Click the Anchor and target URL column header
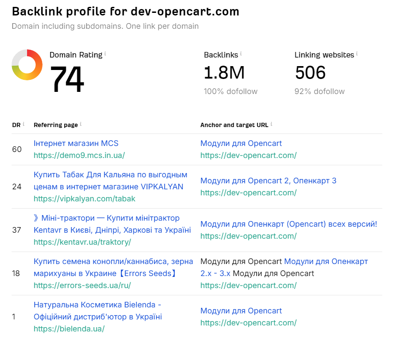 (235, 125)
